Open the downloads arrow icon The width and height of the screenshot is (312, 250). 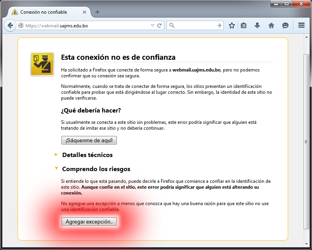point(257,25)
